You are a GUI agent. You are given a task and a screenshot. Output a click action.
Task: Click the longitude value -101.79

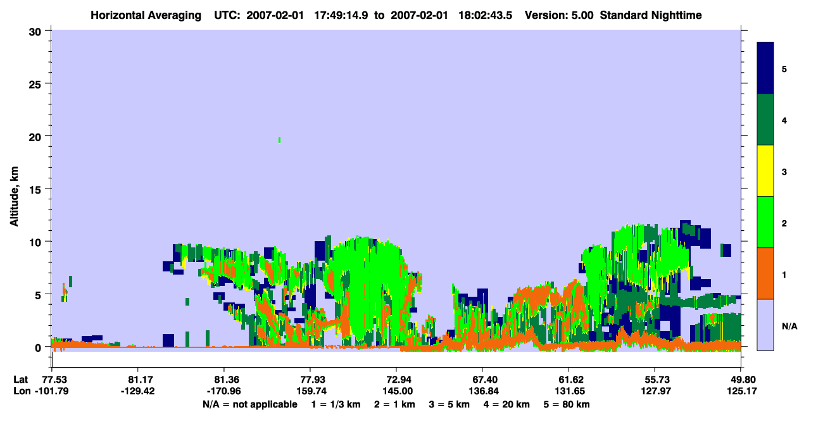pos(51,391)
